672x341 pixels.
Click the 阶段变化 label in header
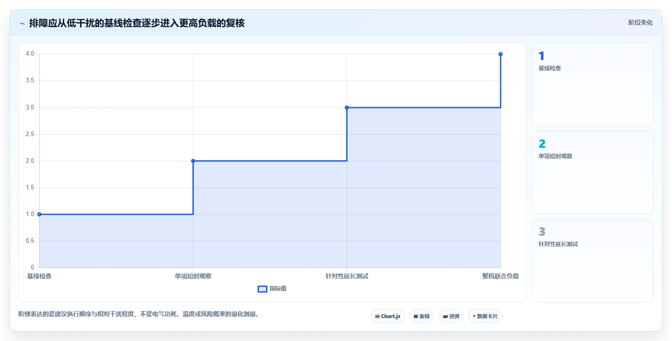tap(640, 22)
